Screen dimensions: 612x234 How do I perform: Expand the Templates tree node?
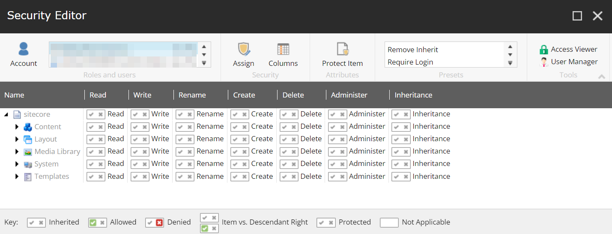17,176
